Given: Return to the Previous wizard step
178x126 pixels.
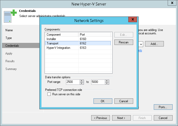Looking at the screenshot, I should point(100,118).
